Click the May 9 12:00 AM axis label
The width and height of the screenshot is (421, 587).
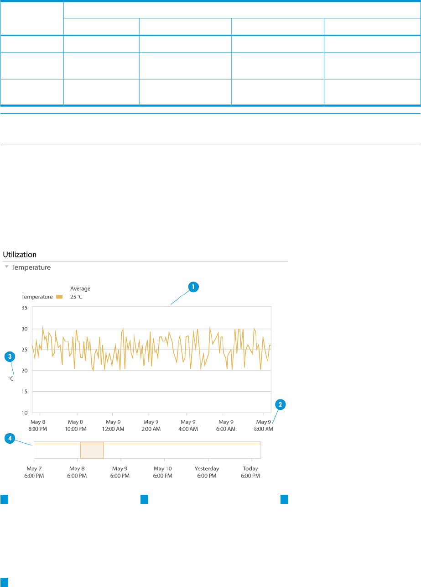click(113, 425)
